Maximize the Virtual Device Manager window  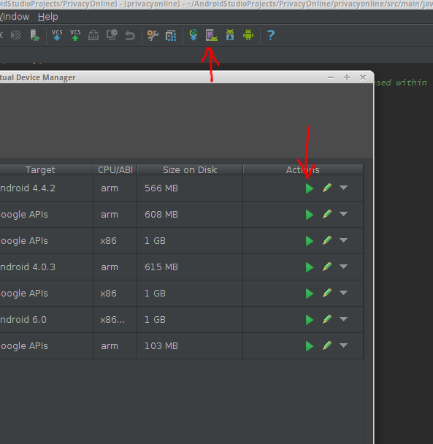[347, 77]
